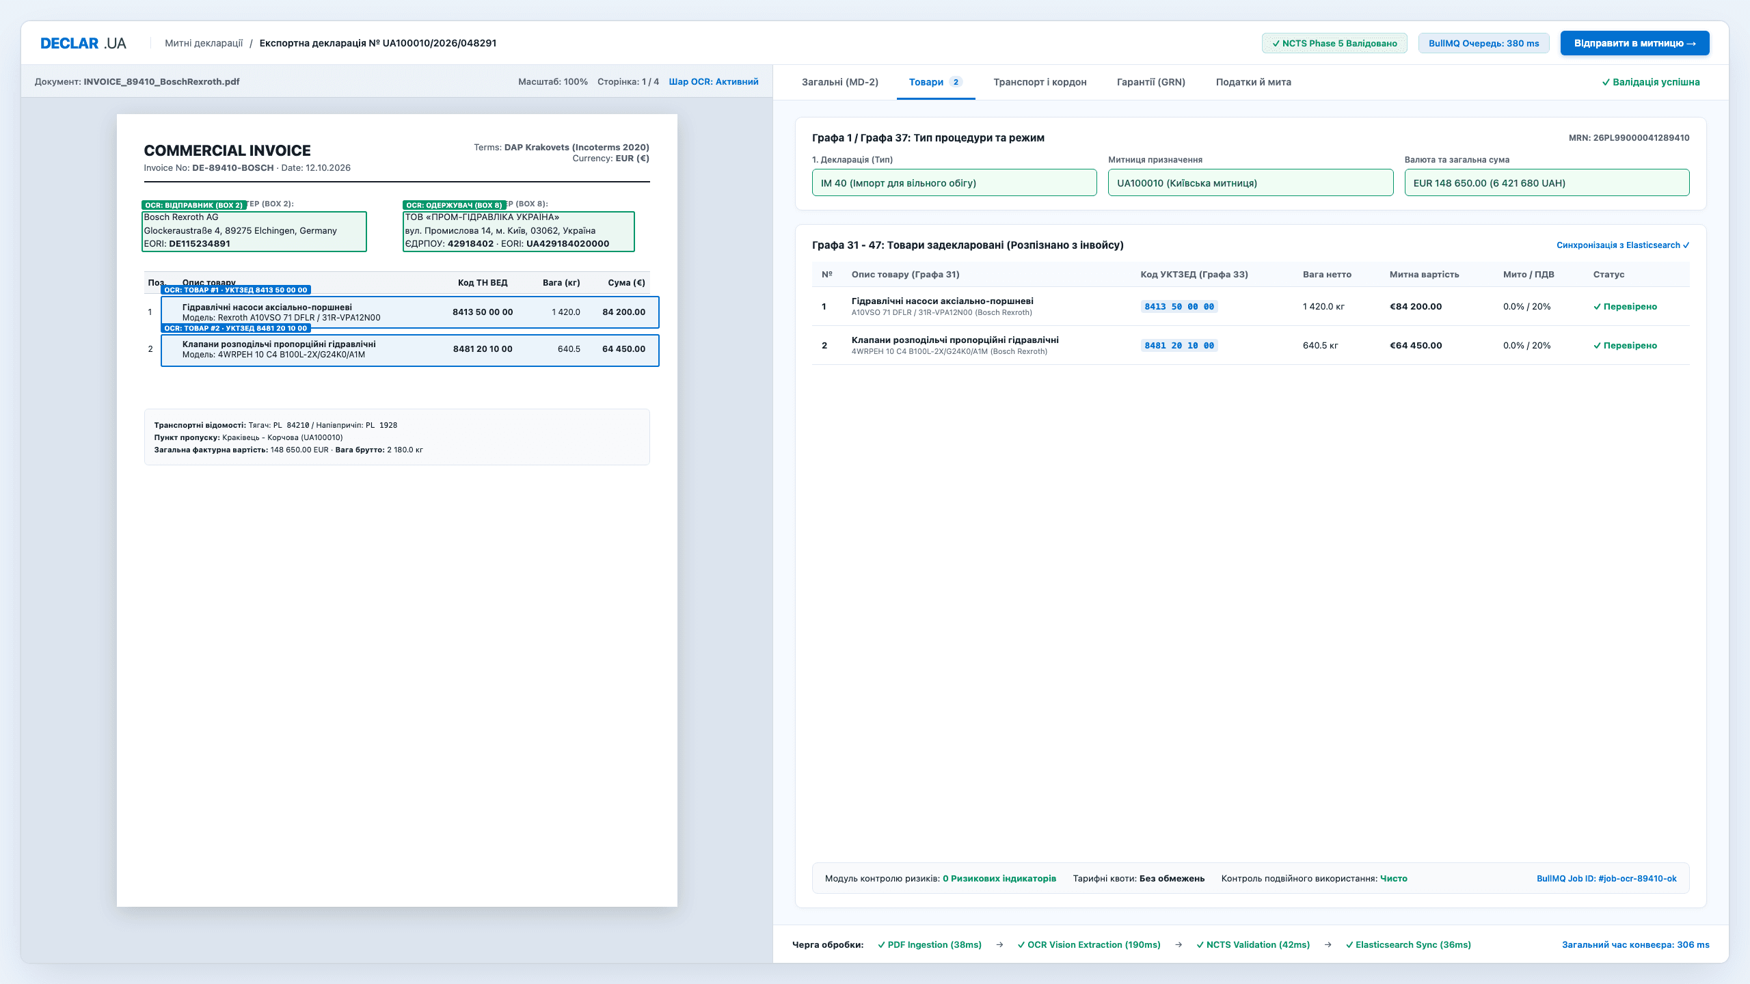1750x984 pixels.
Task: Click PDF Ingestion (38ms) pipeline step
Action: click(x=930, y=945)
